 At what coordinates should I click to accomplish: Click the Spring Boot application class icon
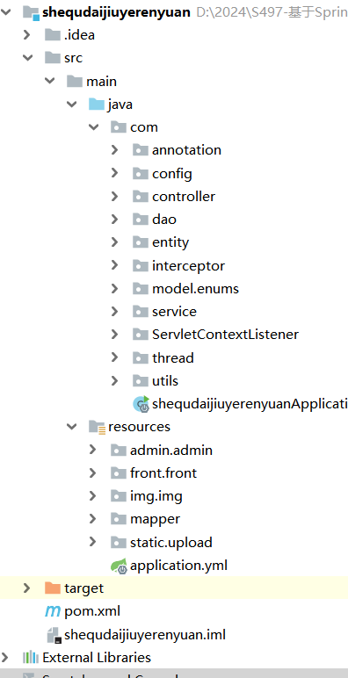point(141,403)
